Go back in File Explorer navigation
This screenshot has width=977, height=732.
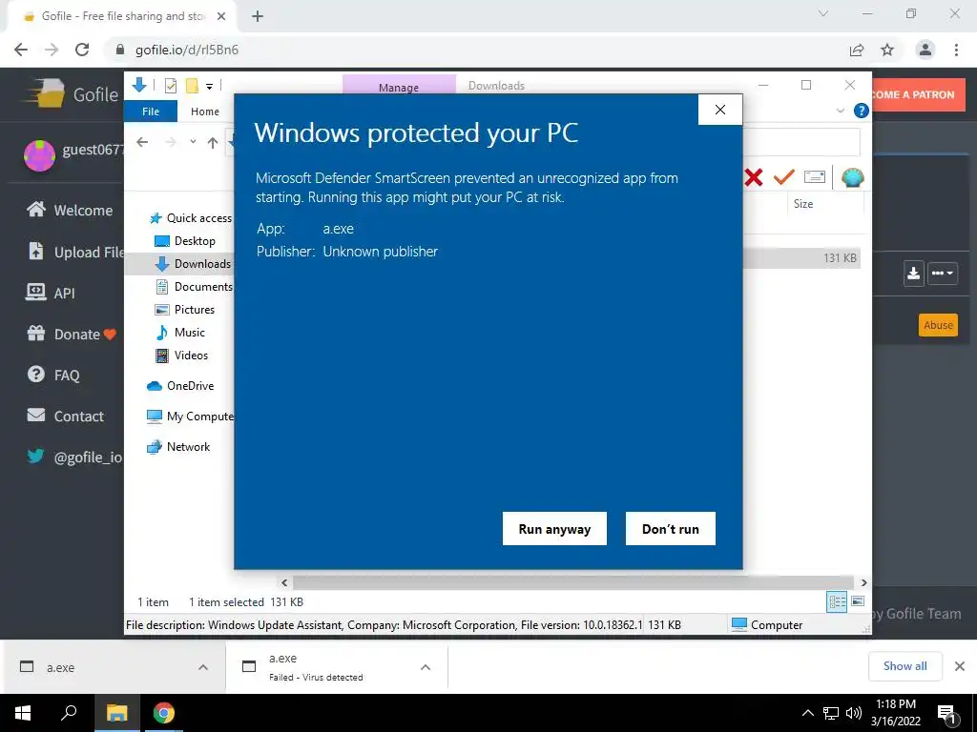142,143
